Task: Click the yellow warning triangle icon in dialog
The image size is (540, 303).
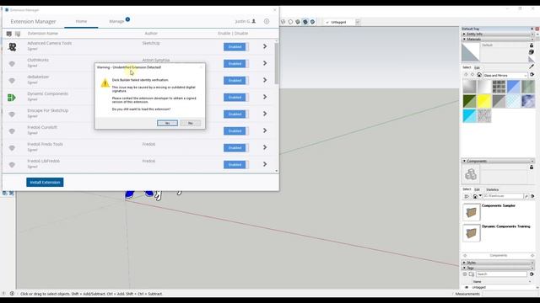Action: pyautogui.click(x=105, y=82)
